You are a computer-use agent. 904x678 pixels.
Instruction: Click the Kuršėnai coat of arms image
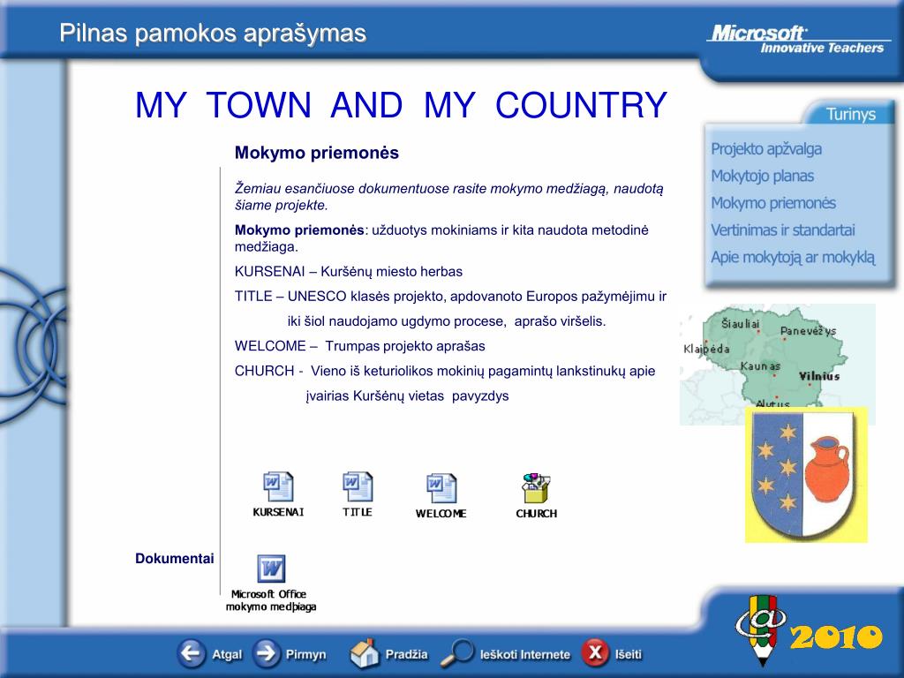click(806, 474)
